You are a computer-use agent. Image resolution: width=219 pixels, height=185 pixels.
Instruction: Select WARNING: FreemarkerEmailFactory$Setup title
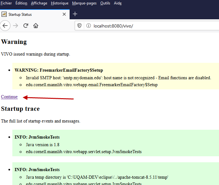point(59,70)
